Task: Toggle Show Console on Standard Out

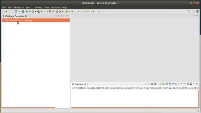Action: [x=167, y=84]
